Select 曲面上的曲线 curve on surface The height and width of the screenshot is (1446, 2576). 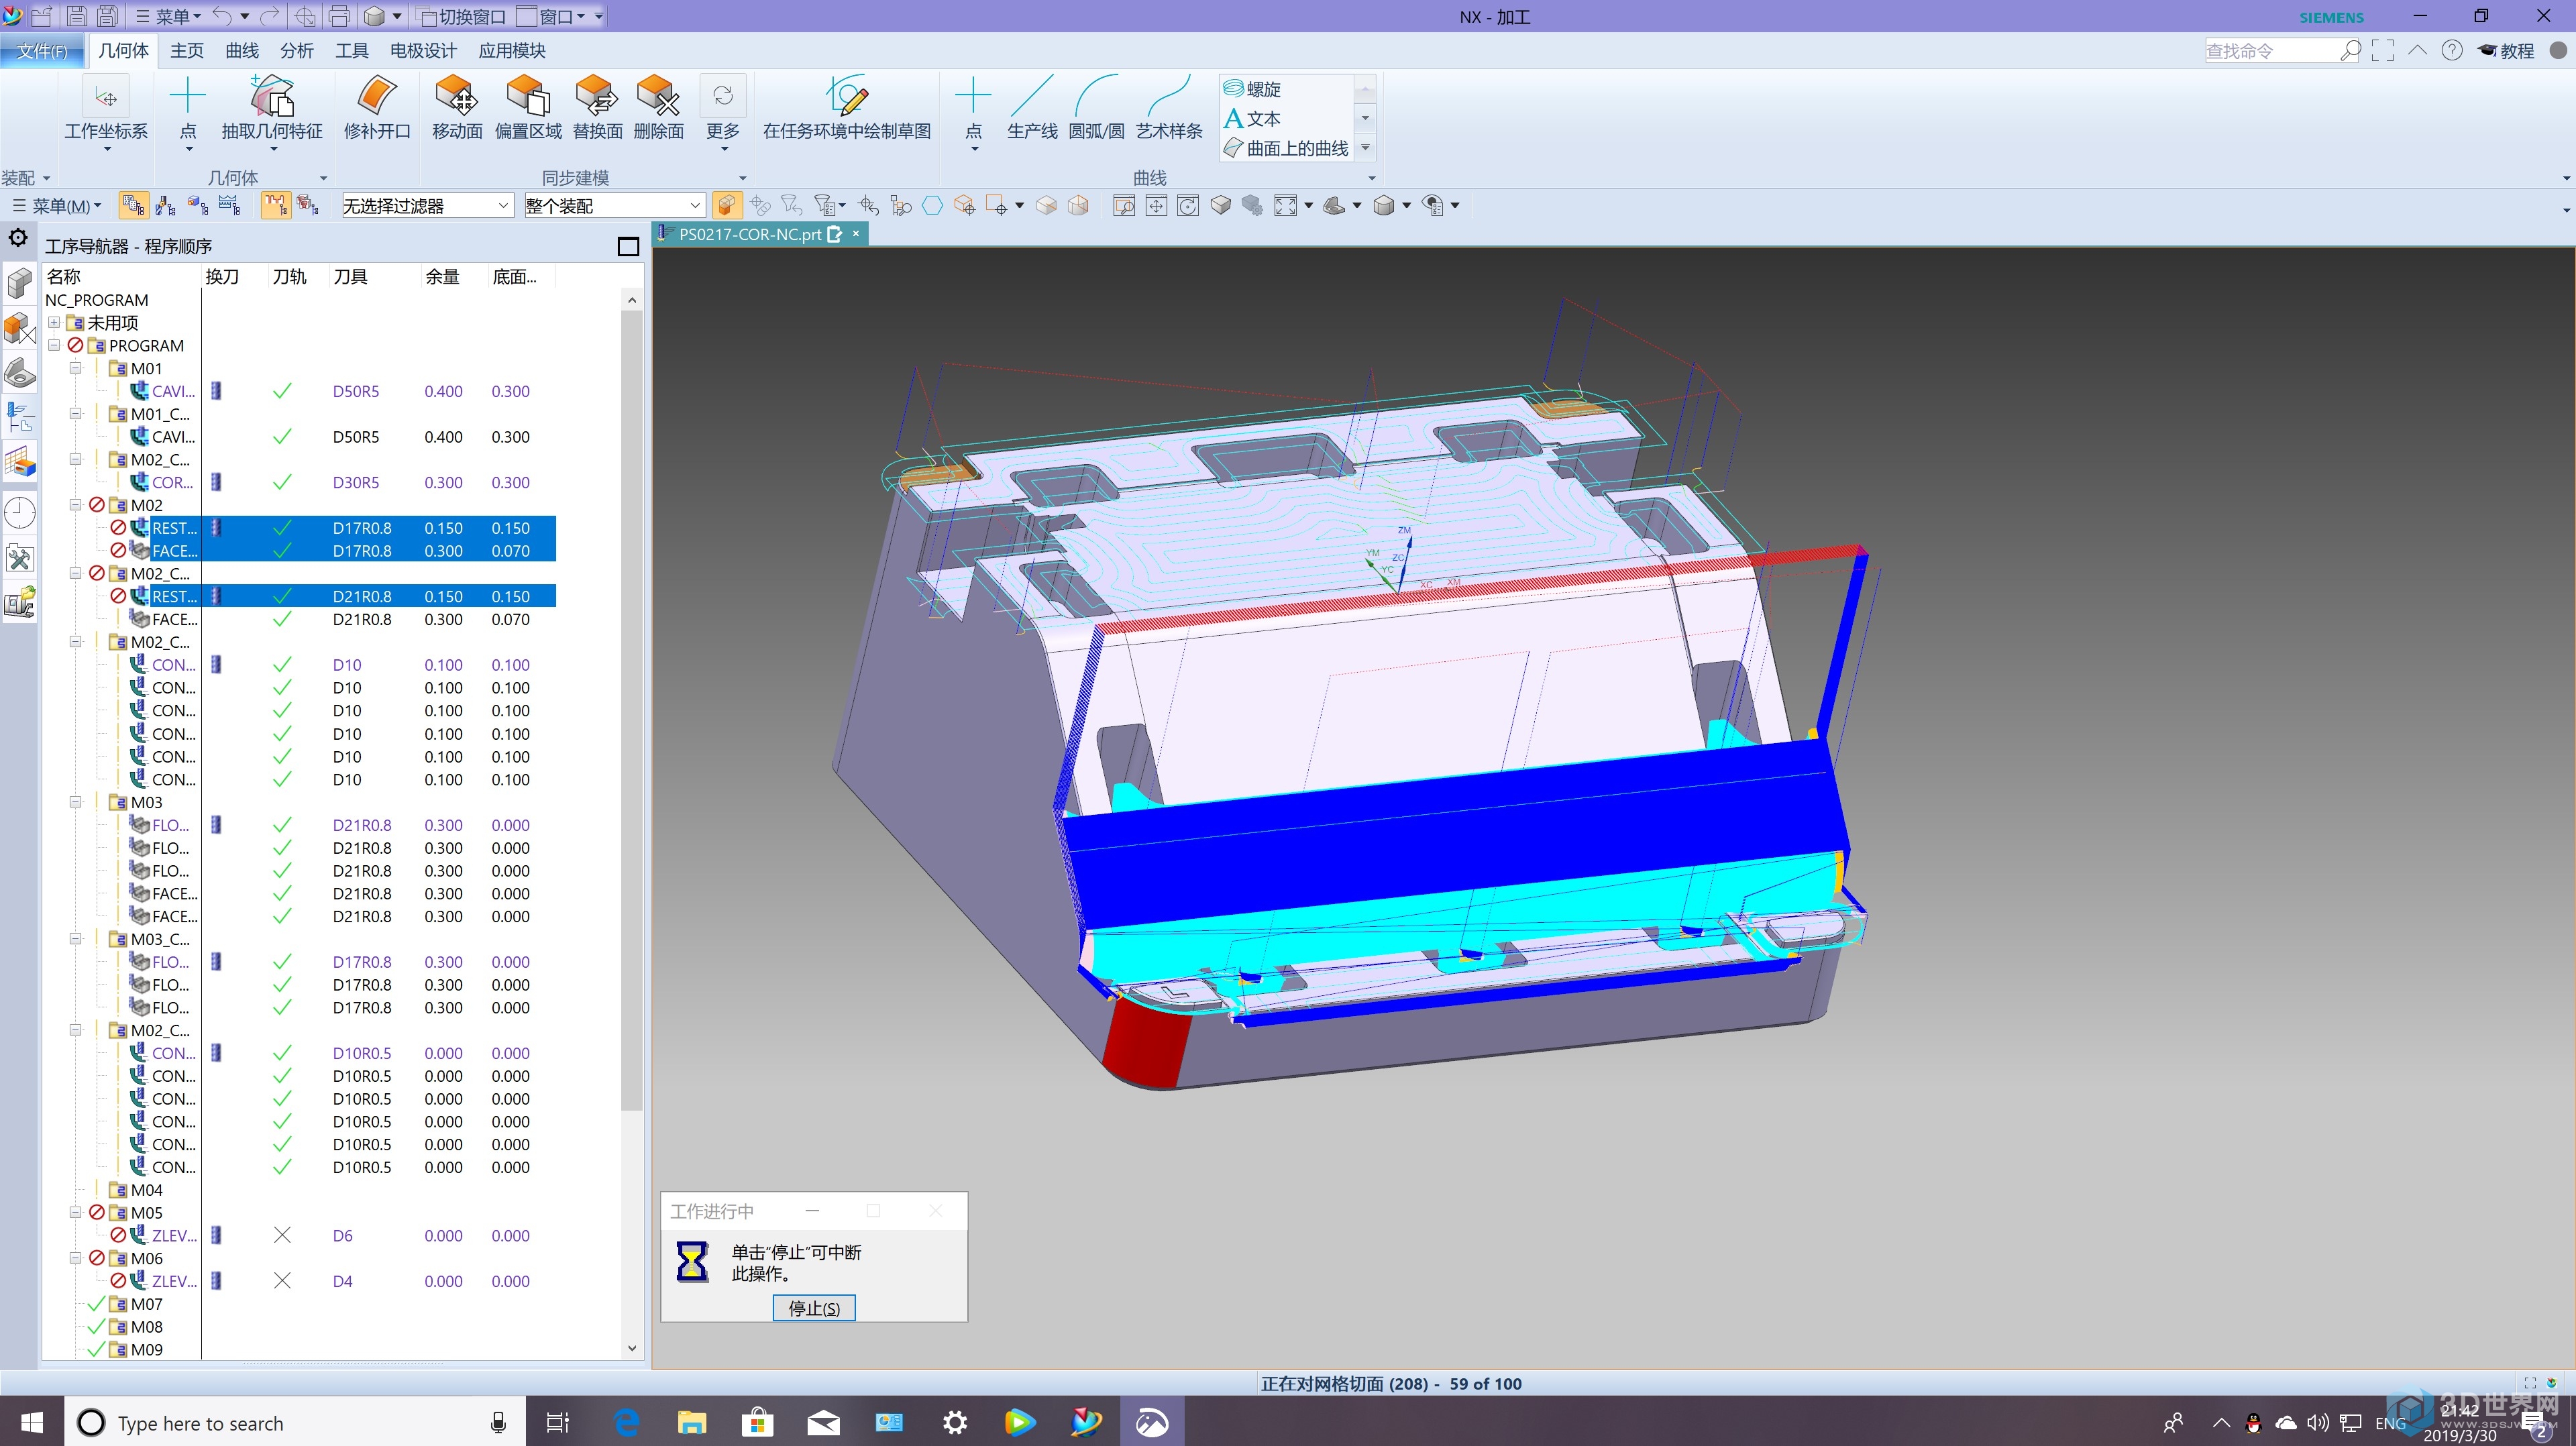(x=1286, y=148)
